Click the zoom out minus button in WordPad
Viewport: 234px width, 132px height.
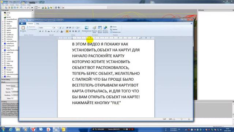pos(174,119)
